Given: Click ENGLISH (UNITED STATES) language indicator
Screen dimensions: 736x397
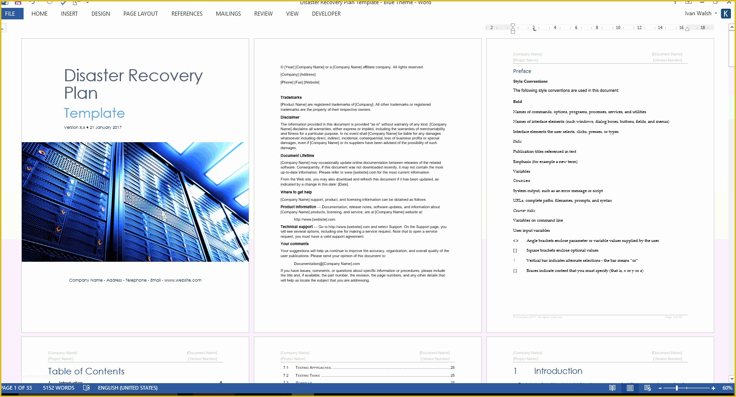Looking at the screenshot, I should [x=128, y=388].
